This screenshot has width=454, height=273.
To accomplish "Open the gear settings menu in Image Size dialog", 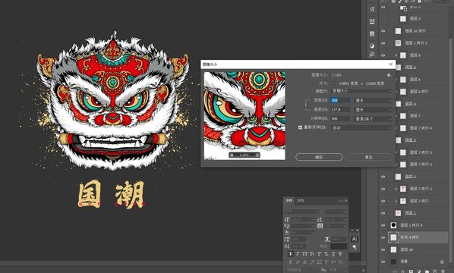I will tap(389, 75).
